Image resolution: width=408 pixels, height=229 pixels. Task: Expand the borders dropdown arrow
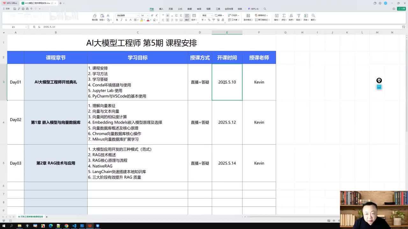[x=138, y=20]
